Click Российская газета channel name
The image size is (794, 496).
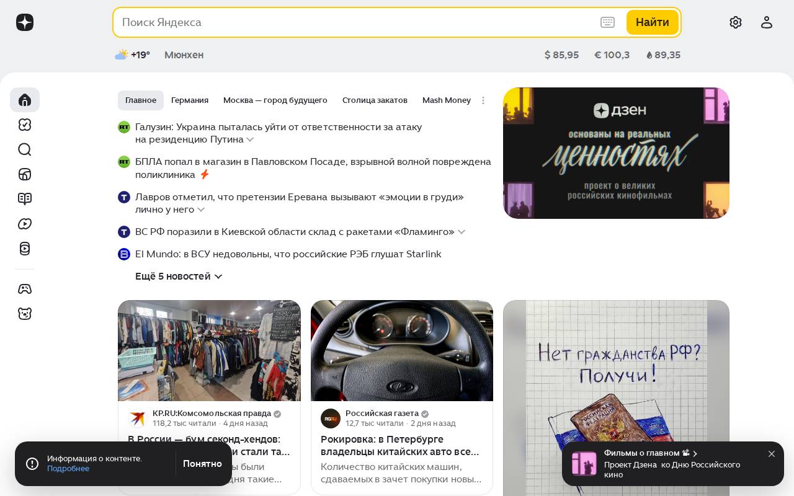tap(382, 414)
